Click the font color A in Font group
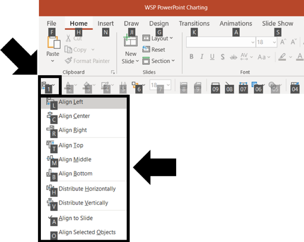 point(300,57)
